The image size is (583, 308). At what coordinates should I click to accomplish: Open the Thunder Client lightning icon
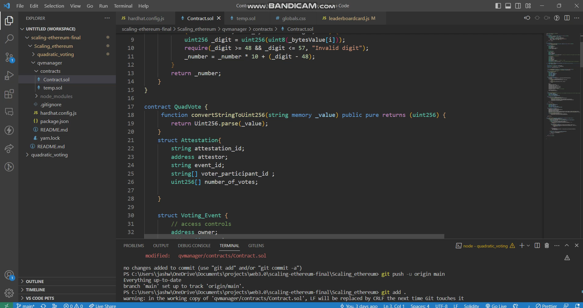coord(9,130)
